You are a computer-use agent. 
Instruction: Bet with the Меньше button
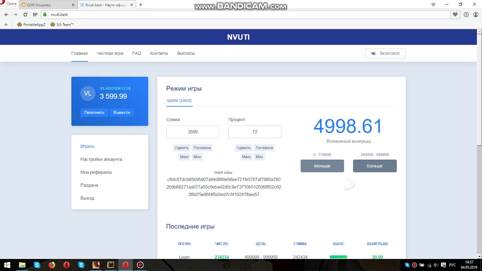322,166
